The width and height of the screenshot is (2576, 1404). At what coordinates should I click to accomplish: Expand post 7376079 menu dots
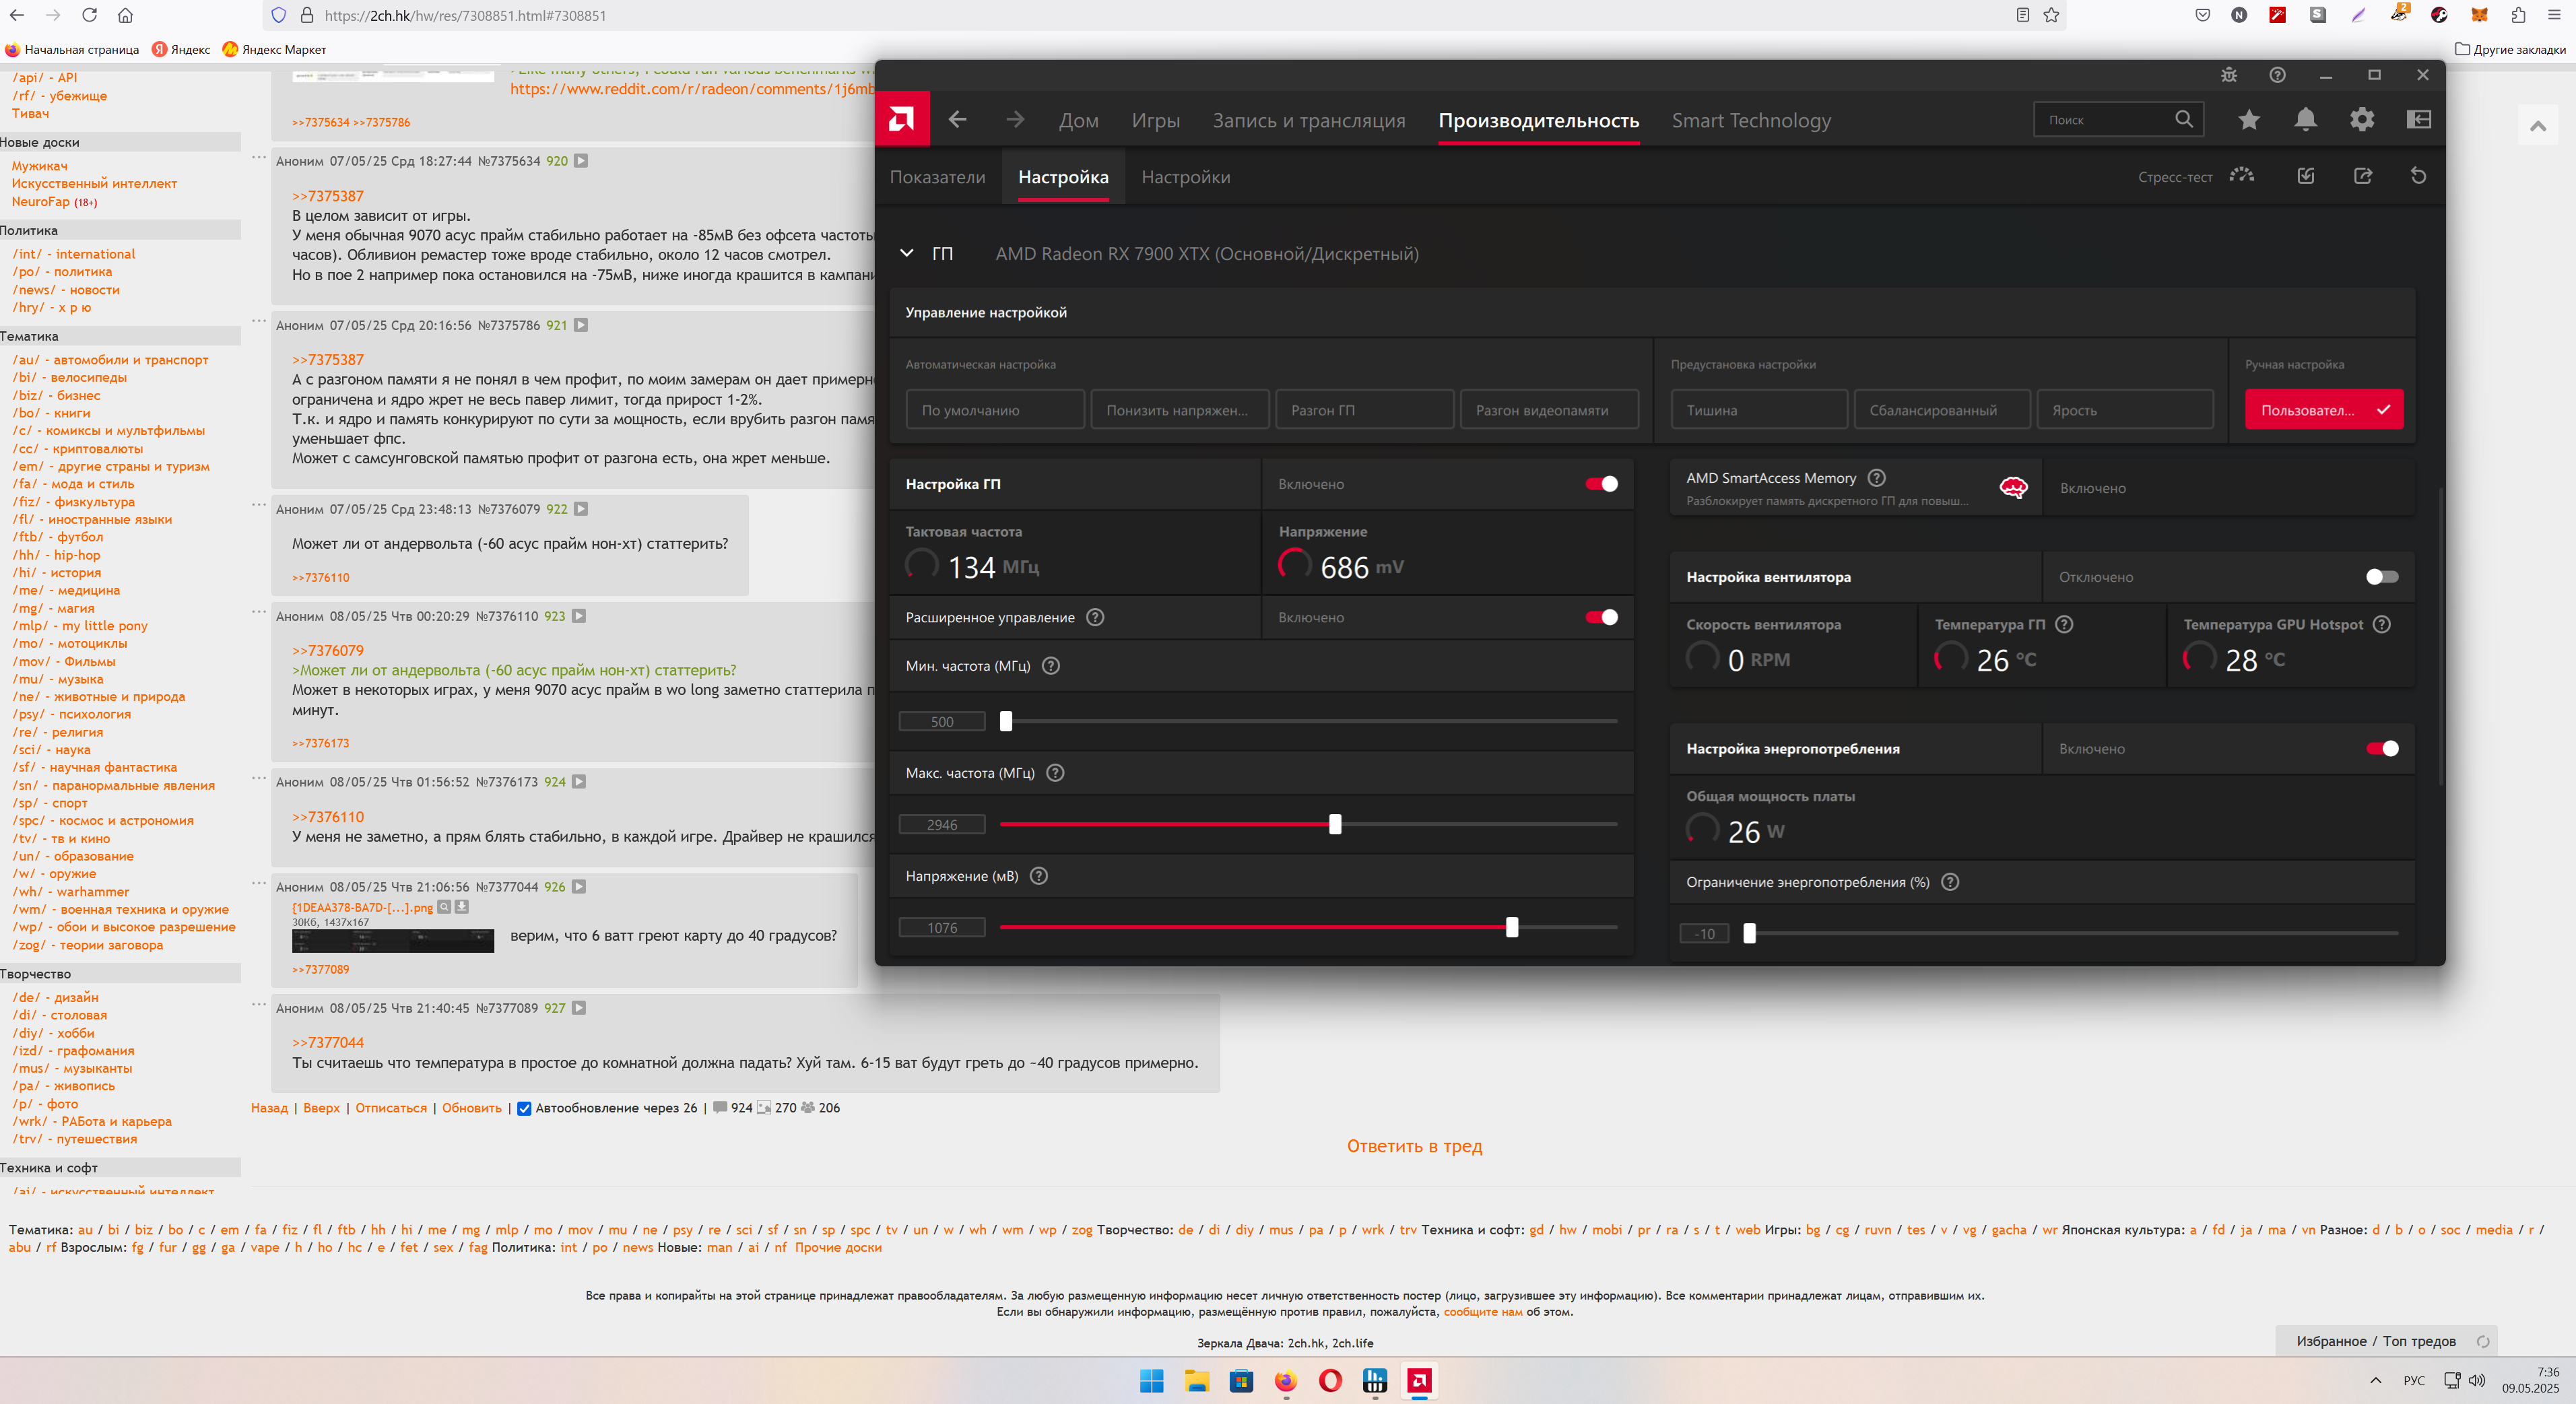pyautogui.click(x=259, y=505)
